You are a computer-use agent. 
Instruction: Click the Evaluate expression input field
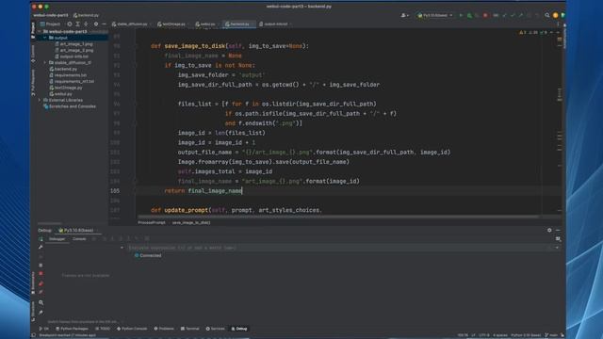tap(338, 248)
